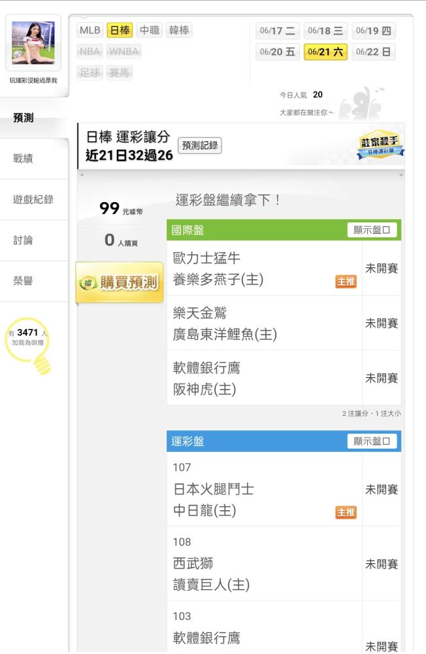
Task: Click the orange 主推 tag under 養樂多燕子
Action: (346, 282)
